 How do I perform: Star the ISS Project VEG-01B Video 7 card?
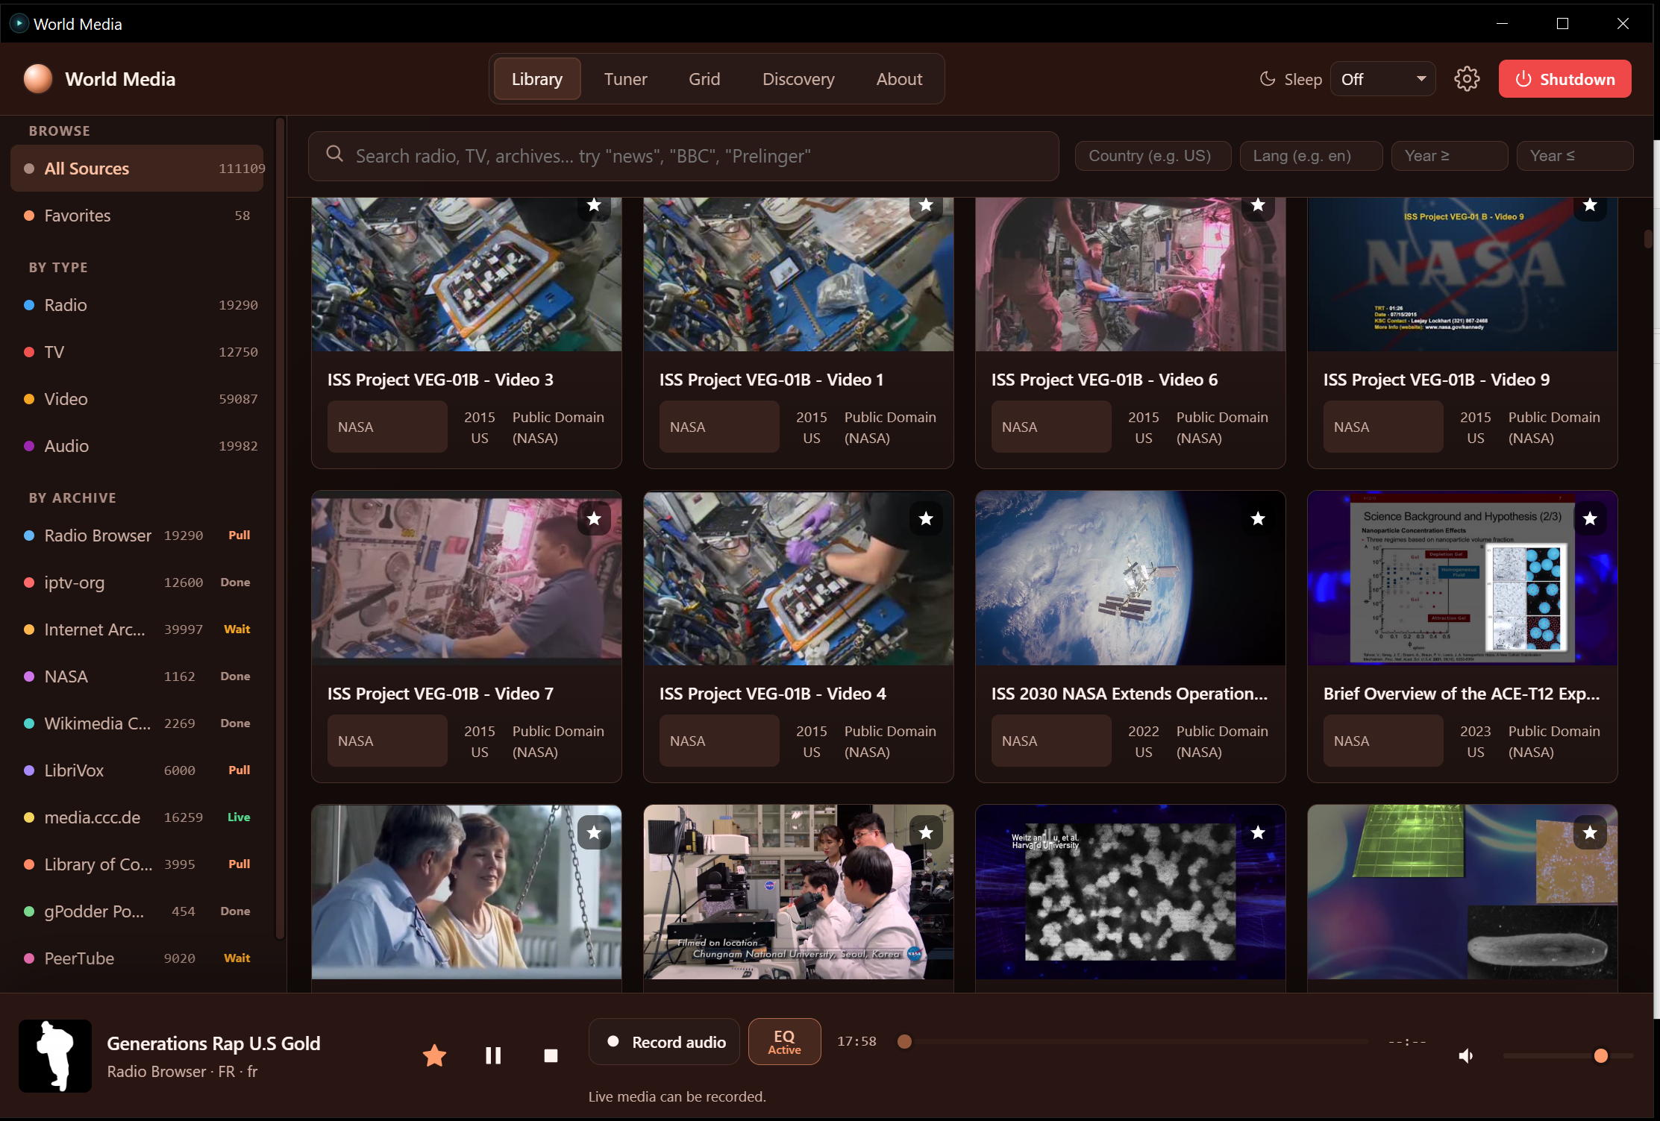pos(594,518)
